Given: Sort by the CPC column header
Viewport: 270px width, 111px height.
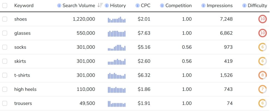Looking at the screenshot, I should coord(146,6).
